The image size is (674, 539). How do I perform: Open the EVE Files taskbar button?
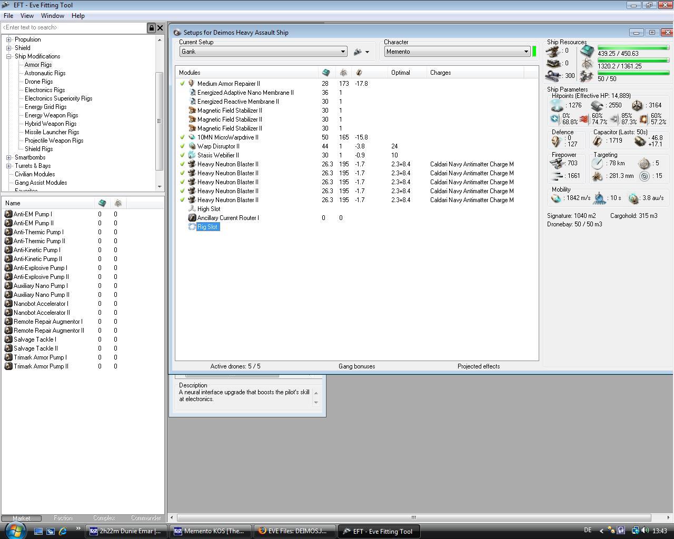295,531
